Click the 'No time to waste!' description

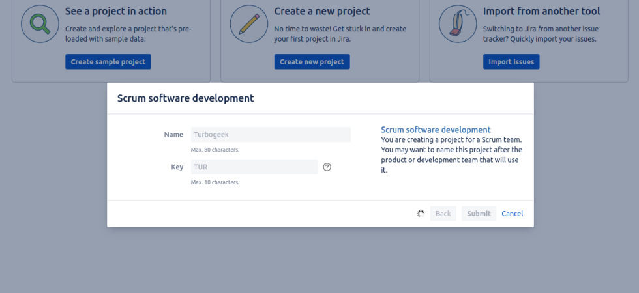pyautogui.click(x=340, y=34)
